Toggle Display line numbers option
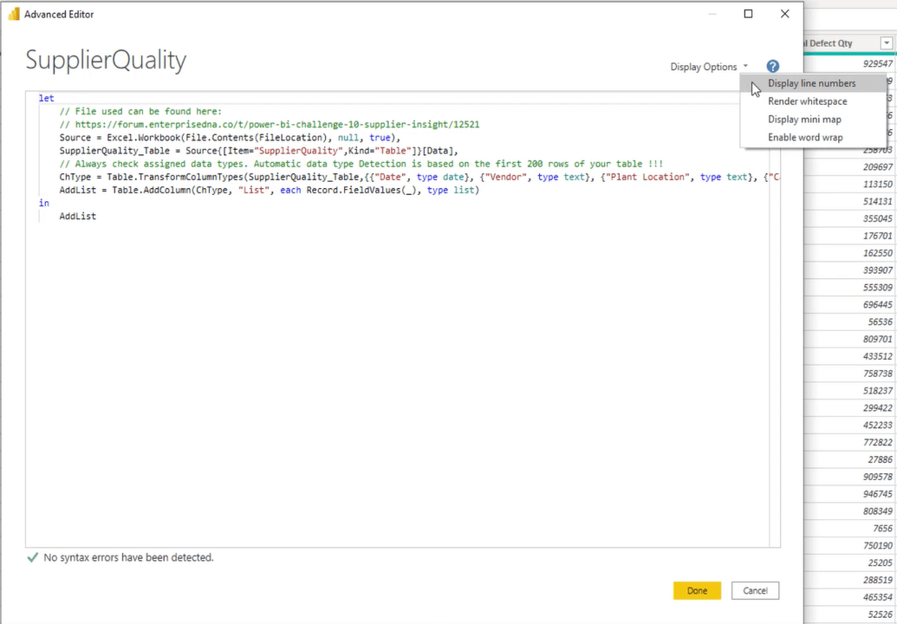The height and width of the screenshot is (624, 897). (x=813, y=83)
